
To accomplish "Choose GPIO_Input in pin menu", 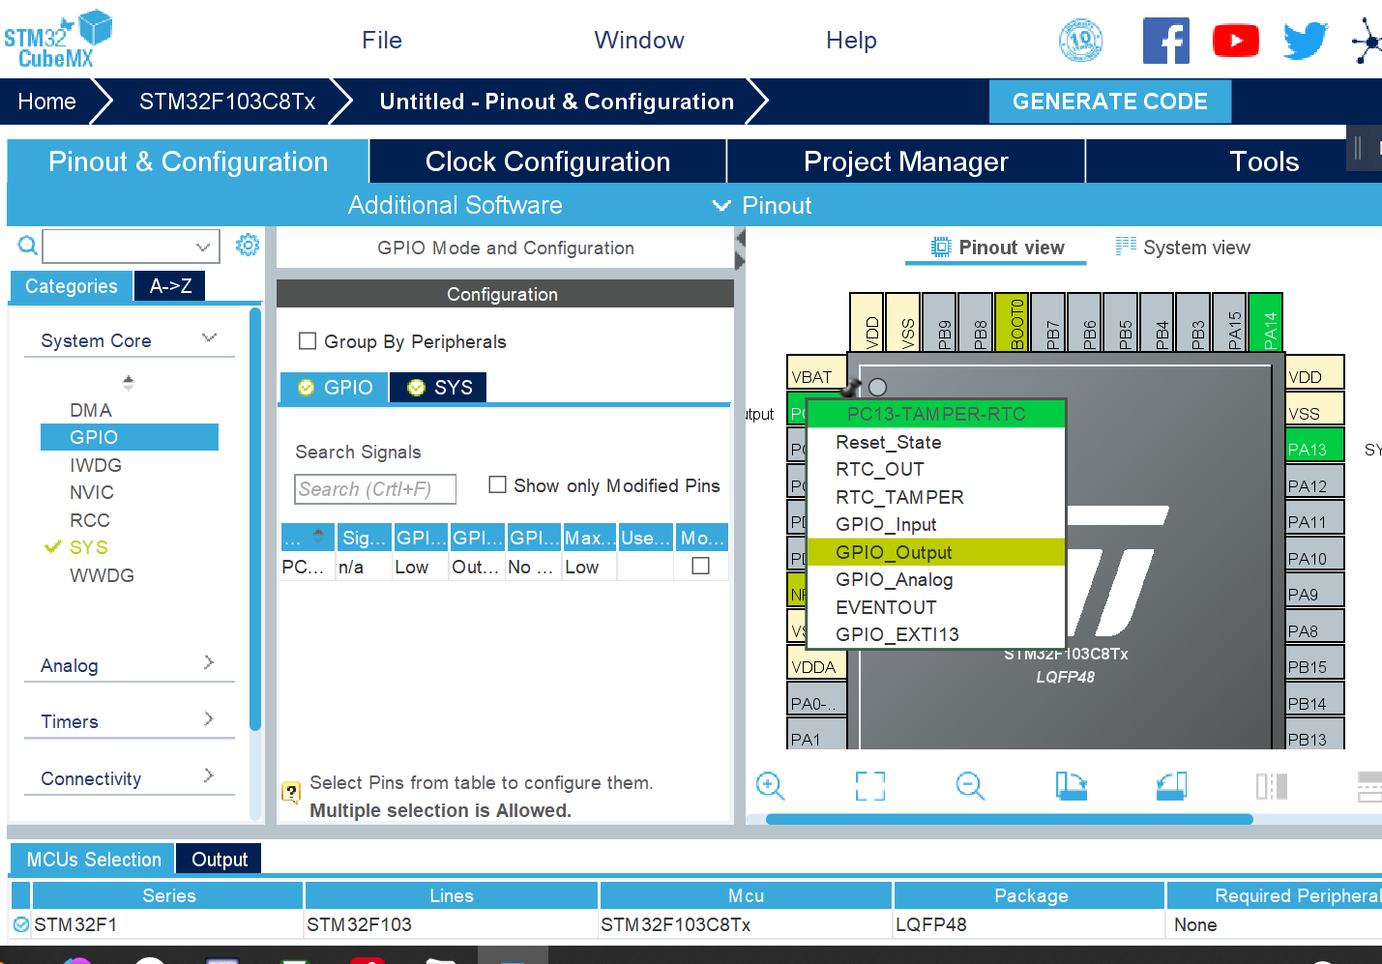I will (936, 524).
